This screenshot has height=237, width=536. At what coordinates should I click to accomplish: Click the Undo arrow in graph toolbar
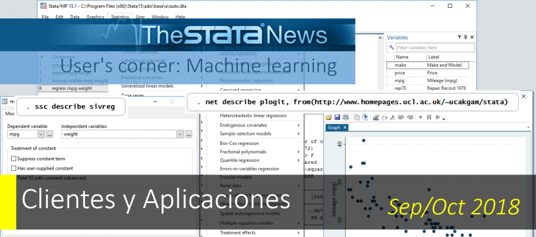click(x=401, y=117)
